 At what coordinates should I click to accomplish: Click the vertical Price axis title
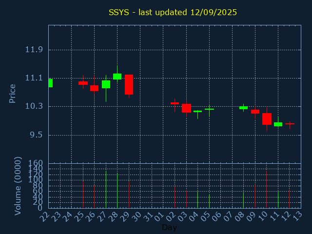(12, 94)
